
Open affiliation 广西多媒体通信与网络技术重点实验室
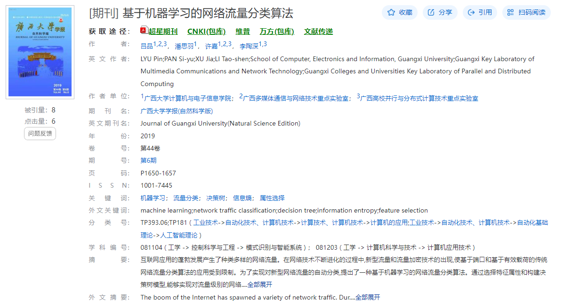(296, 98)
